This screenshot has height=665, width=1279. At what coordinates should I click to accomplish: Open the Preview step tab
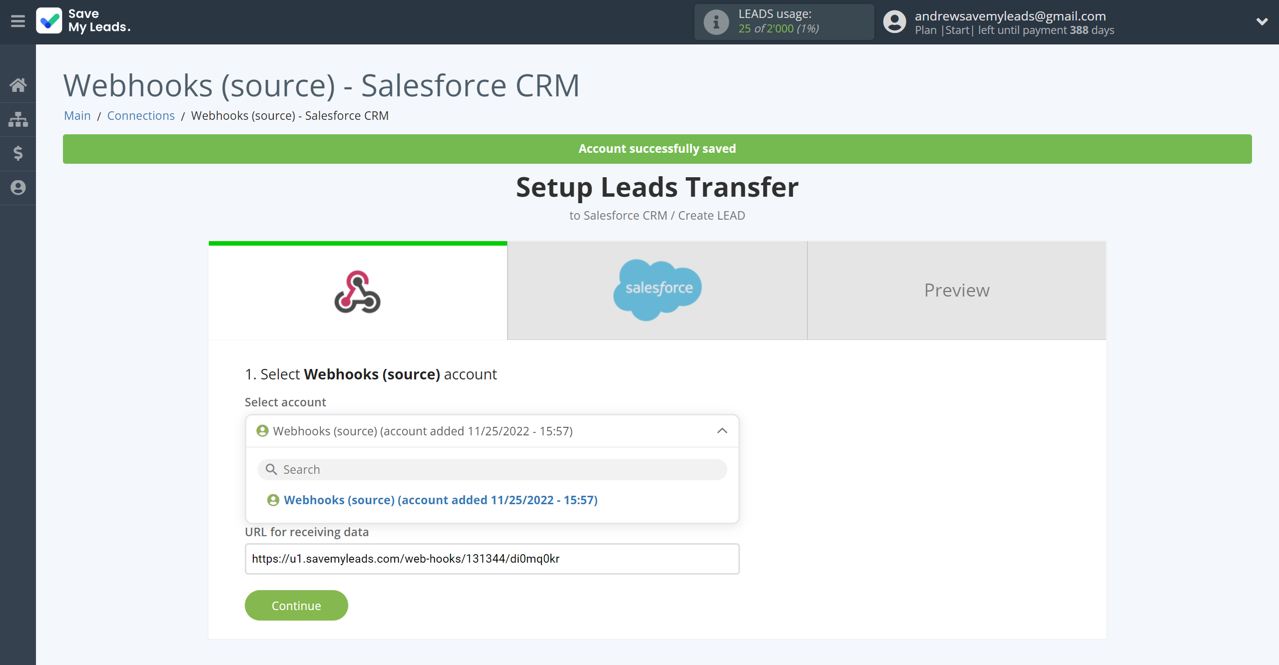[x=956, y=290]
